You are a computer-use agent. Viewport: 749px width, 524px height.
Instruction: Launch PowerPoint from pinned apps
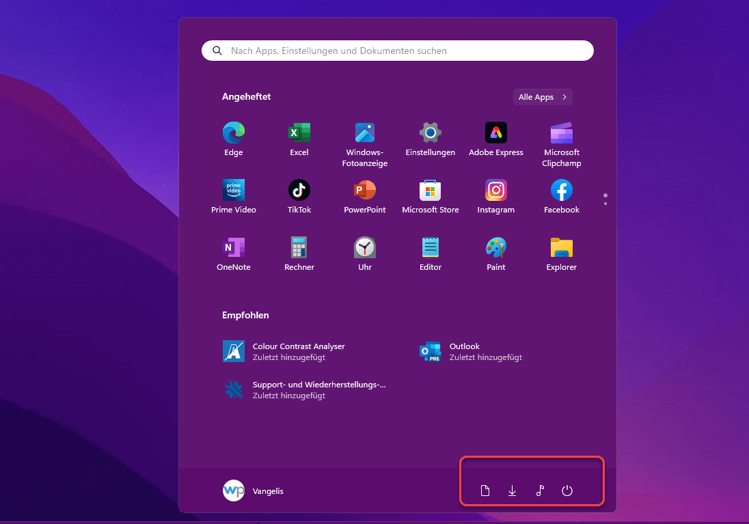(364, 196)
